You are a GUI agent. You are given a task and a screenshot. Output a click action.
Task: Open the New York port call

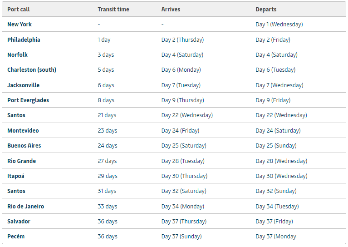[20, 25]
